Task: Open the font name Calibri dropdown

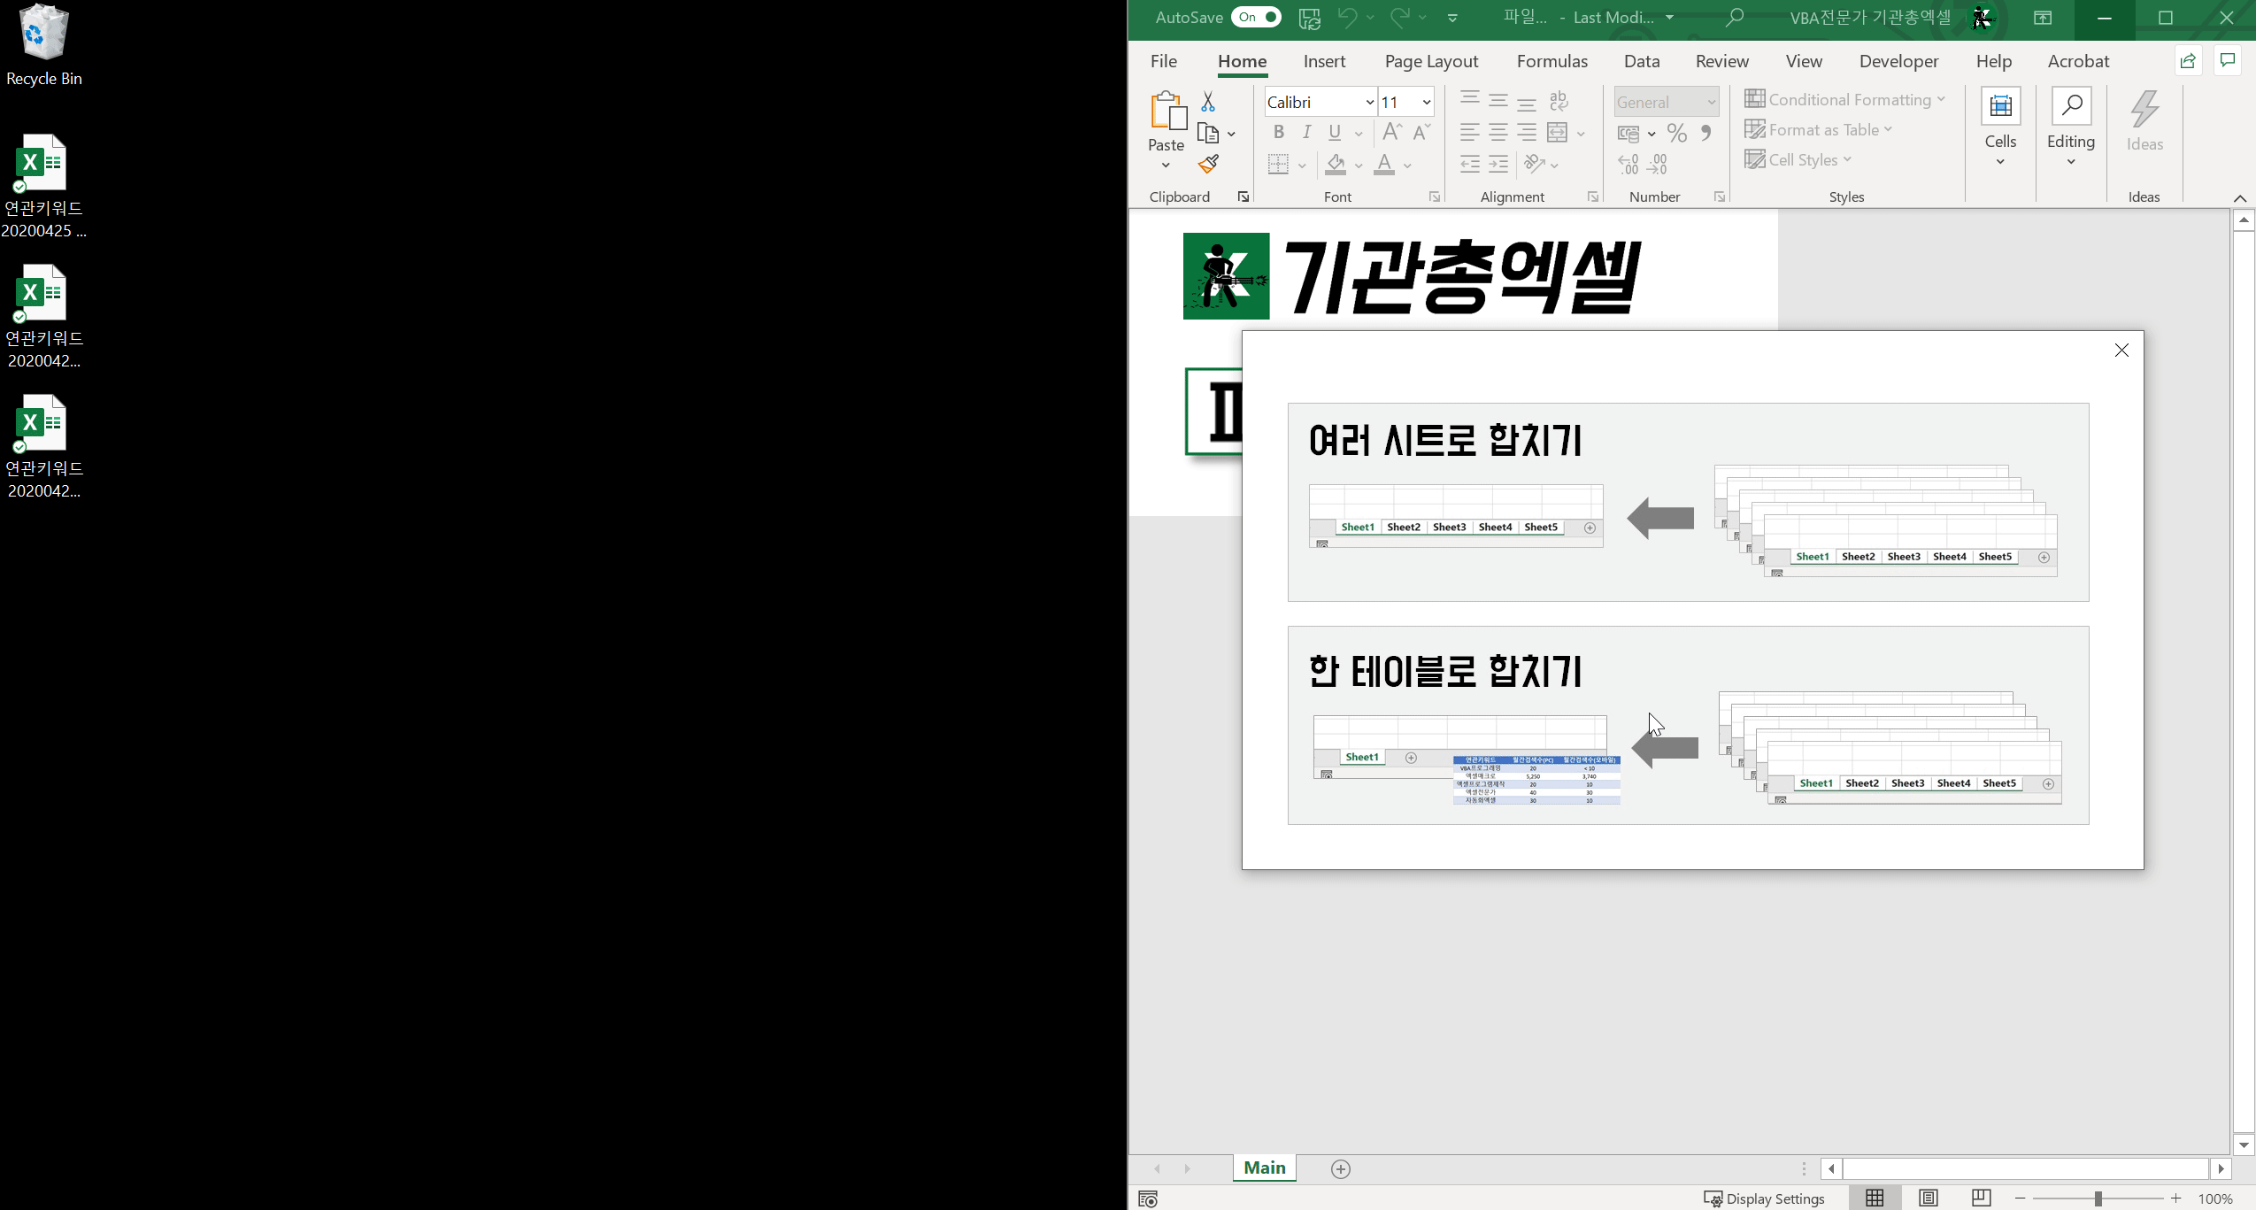Action: tap(1369, 103)
